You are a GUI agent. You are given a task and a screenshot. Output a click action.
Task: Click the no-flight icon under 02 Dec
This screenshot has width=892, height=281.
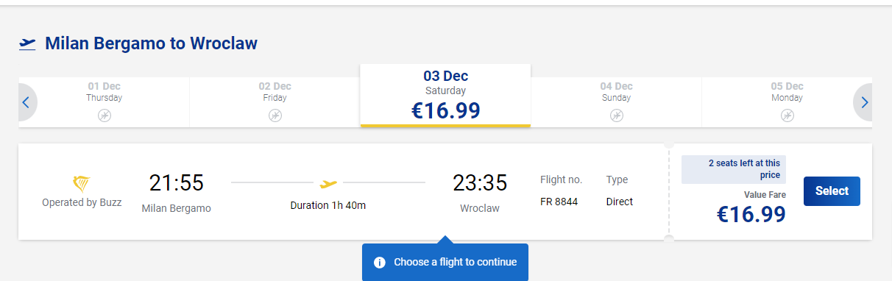click(275, 115)
